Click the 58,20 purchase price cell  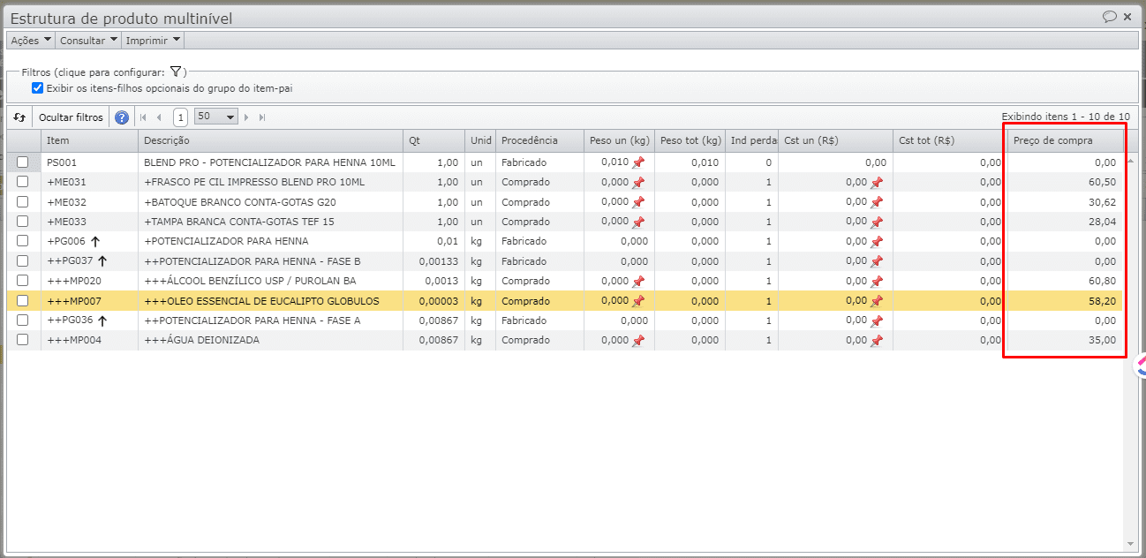coord(1065,301)
